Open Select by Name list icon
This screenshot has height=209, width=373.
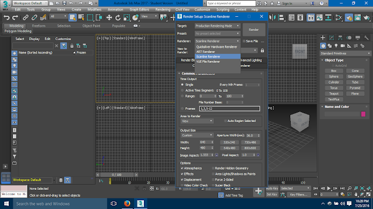click(81, 17)
